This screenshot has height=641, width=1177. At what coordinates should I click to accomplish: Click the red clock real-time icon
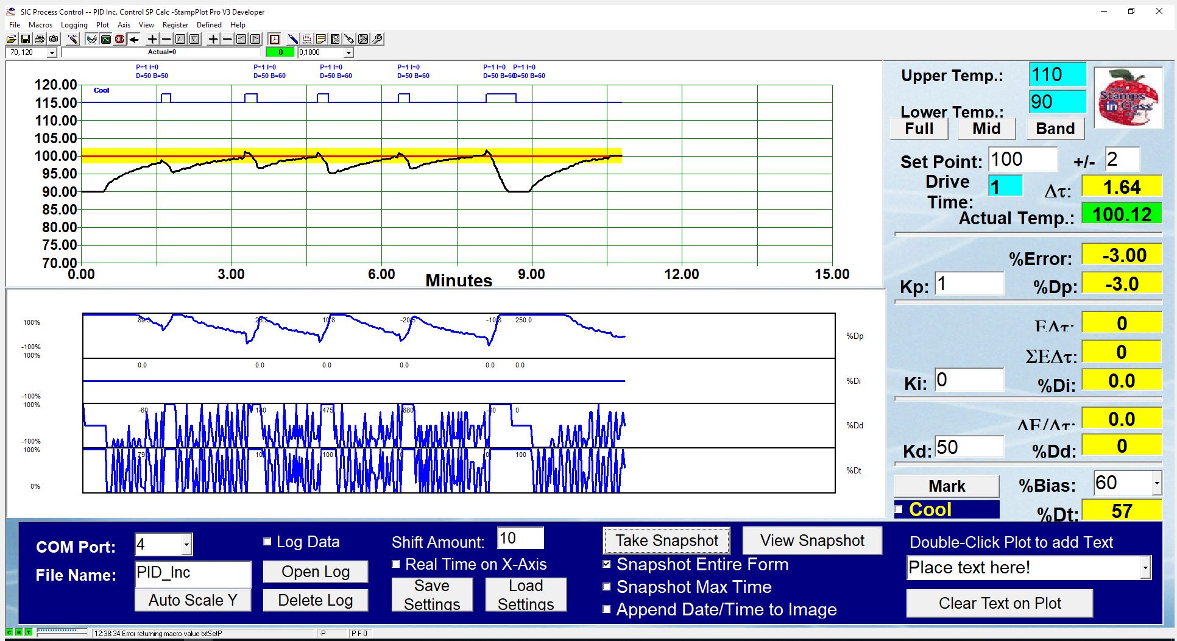click(274, 39)
